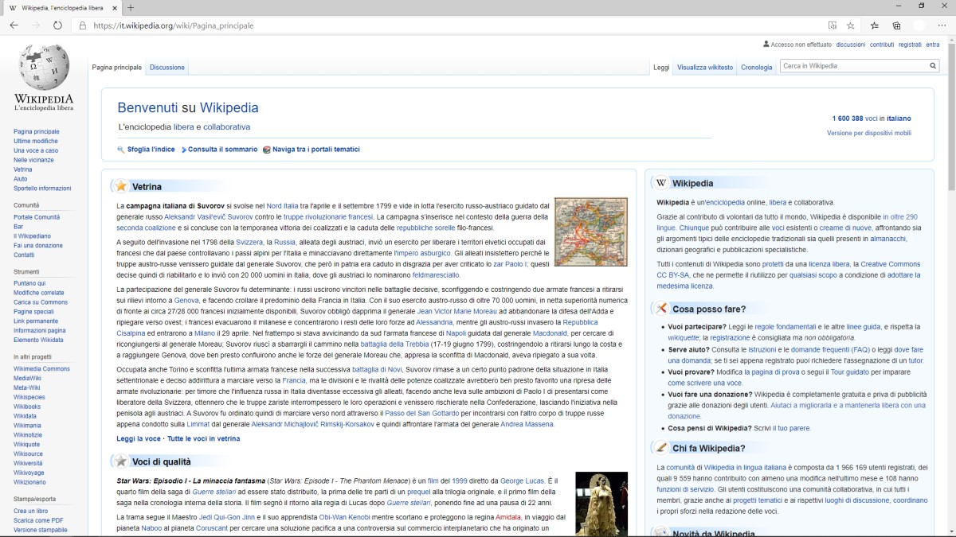Open the Star Wars Amidala costume thumbnail
The width and height of the screenshot is (956, 537).
pos(601,504)
